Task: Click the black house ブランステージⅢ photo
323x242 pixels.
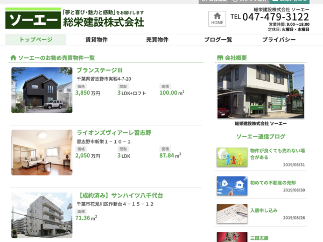Action: tap(41, 90)
